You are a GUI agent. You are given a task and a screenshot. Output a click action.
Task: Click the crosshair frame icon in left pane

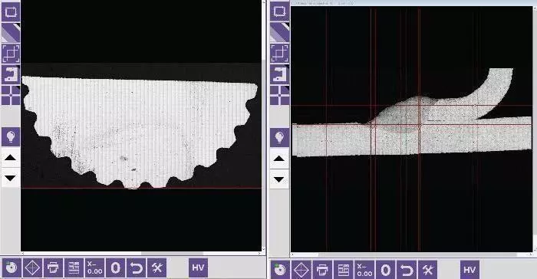tap(11, 54)
